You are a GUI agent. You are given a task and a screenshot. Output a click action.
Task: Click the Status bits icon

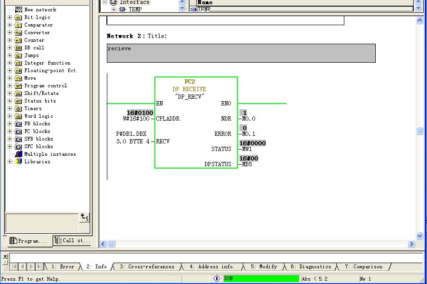[18, 101]
